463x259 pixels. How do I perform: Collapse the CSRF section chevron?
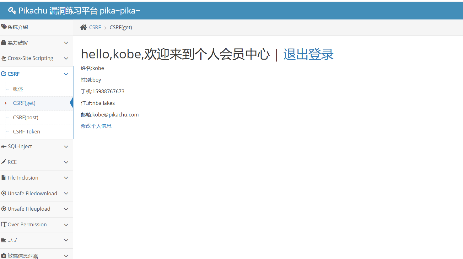[x=66, y=74]
